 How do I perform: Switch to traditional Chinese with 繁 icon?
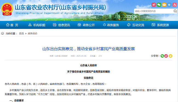[169, 5]
